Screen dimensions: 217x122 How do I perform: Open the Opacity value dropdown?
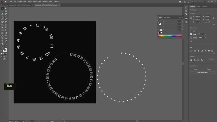[x=205, y=38]
